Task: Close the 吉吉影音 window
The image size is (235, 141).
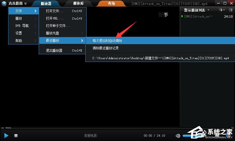Action: click(231, 3)
